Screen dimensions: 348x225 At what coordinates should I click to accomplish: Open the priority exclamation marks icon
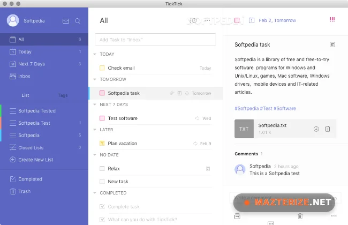tap(332, 19)
